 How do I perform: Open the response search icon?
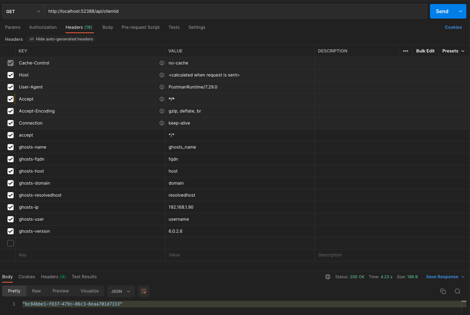click(457, 291)
